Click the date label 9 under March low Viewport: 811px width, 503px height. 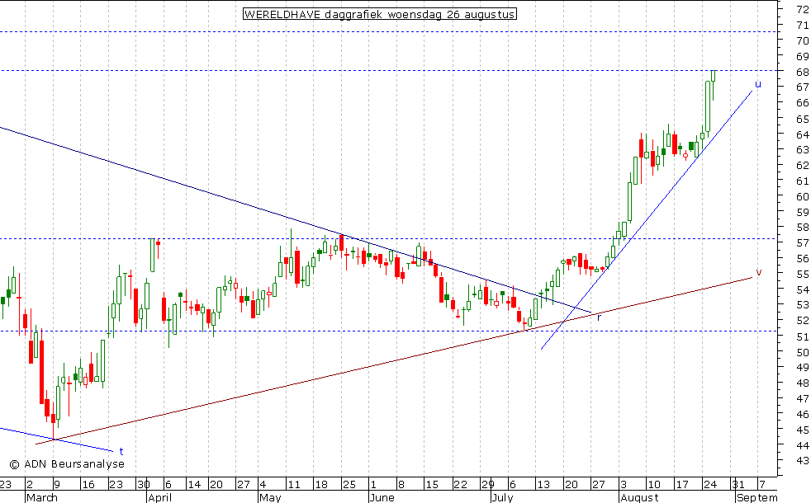coord(55,484)
